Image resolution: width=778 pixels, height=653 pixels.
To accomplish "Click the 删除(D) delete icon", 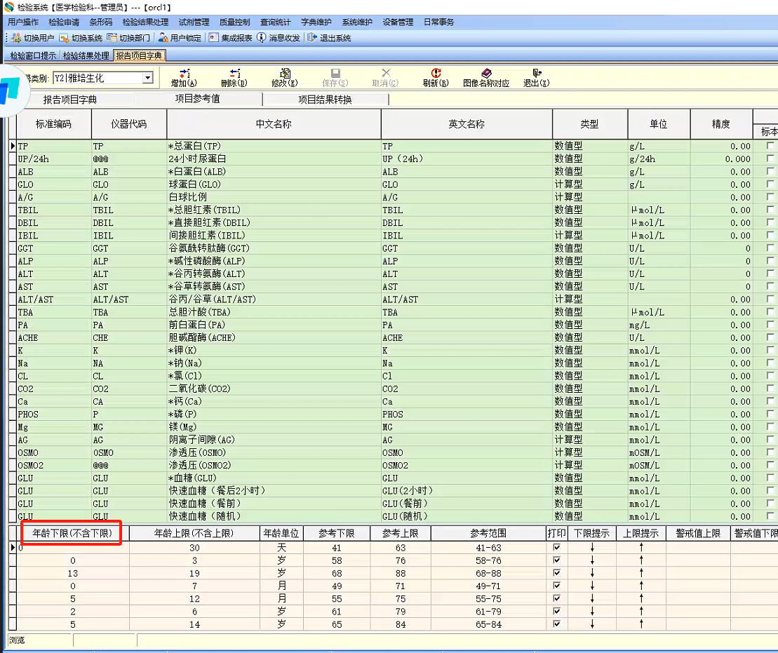I will [235, 74].
